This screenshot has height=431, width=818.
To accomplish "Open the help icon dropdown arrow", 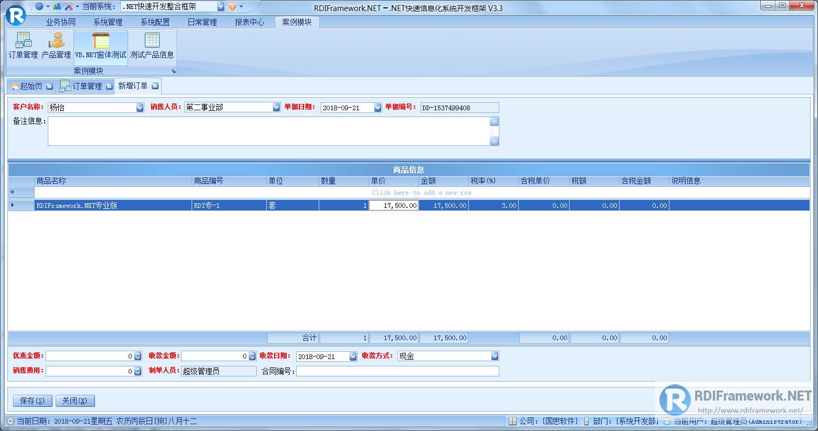I will pos(241,6).
